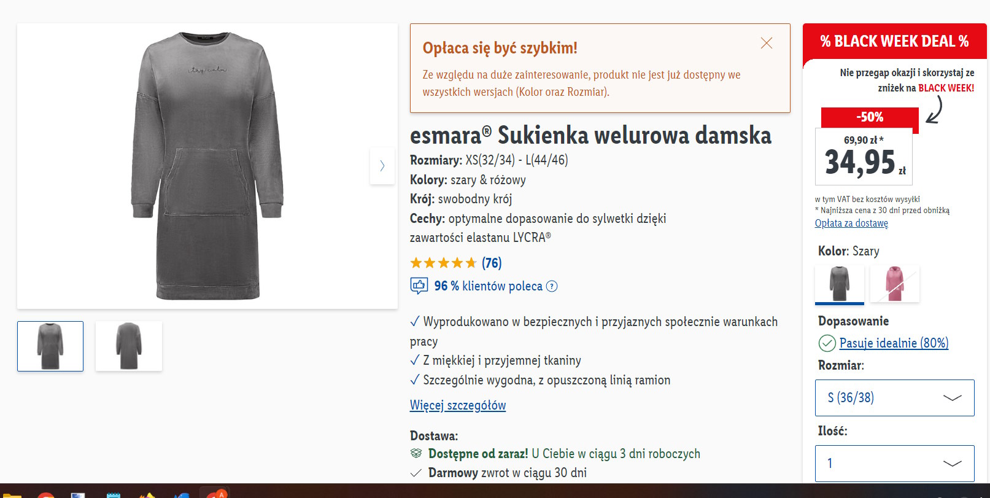Close the 'Opłaca się być szybkim!' notification

pos(767,43)
